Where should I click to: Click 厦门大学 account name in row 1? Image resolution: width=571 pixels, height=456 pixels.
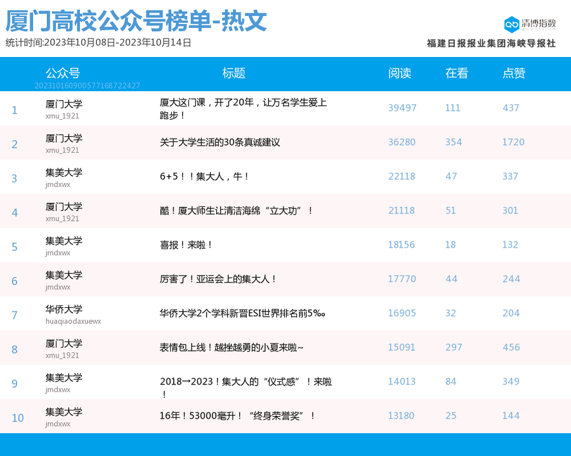[x=63, y=104]
